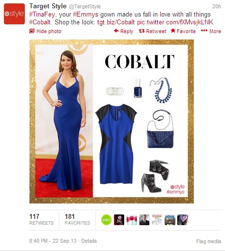Follow the tgt.biz/Cobalt shop link
The height and width of the screenshot is (251, 225).
116,22
